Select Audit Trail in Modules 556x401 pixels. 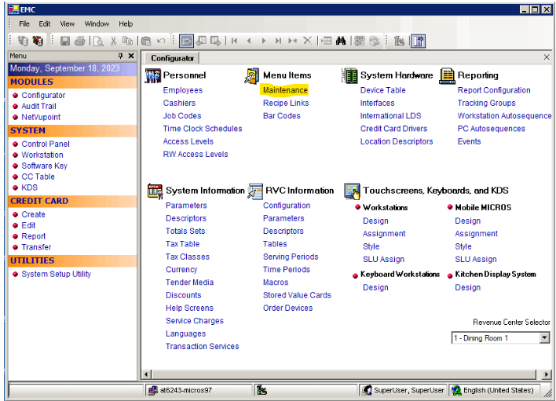click(38, 106)
